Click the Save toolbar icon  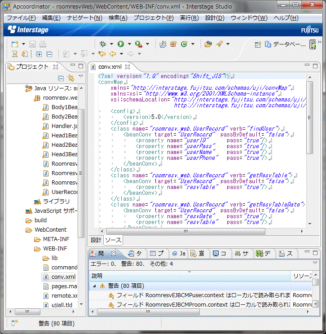(x=32, y=44)
